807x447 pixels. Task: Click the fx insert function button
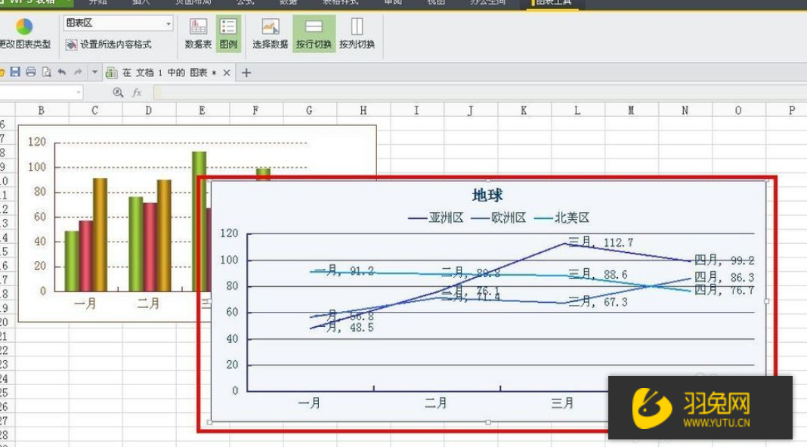pos(134,92)
